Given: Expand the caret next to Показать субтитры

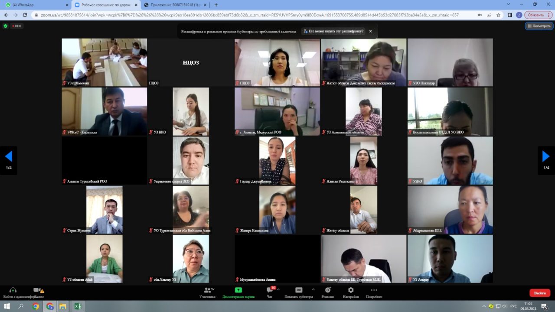Looking at the screenshot, I should click(x=313, y=289).
